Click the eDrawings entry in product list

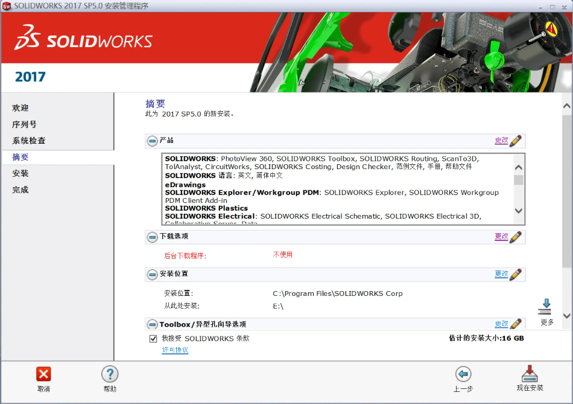(x=185, y=185)
